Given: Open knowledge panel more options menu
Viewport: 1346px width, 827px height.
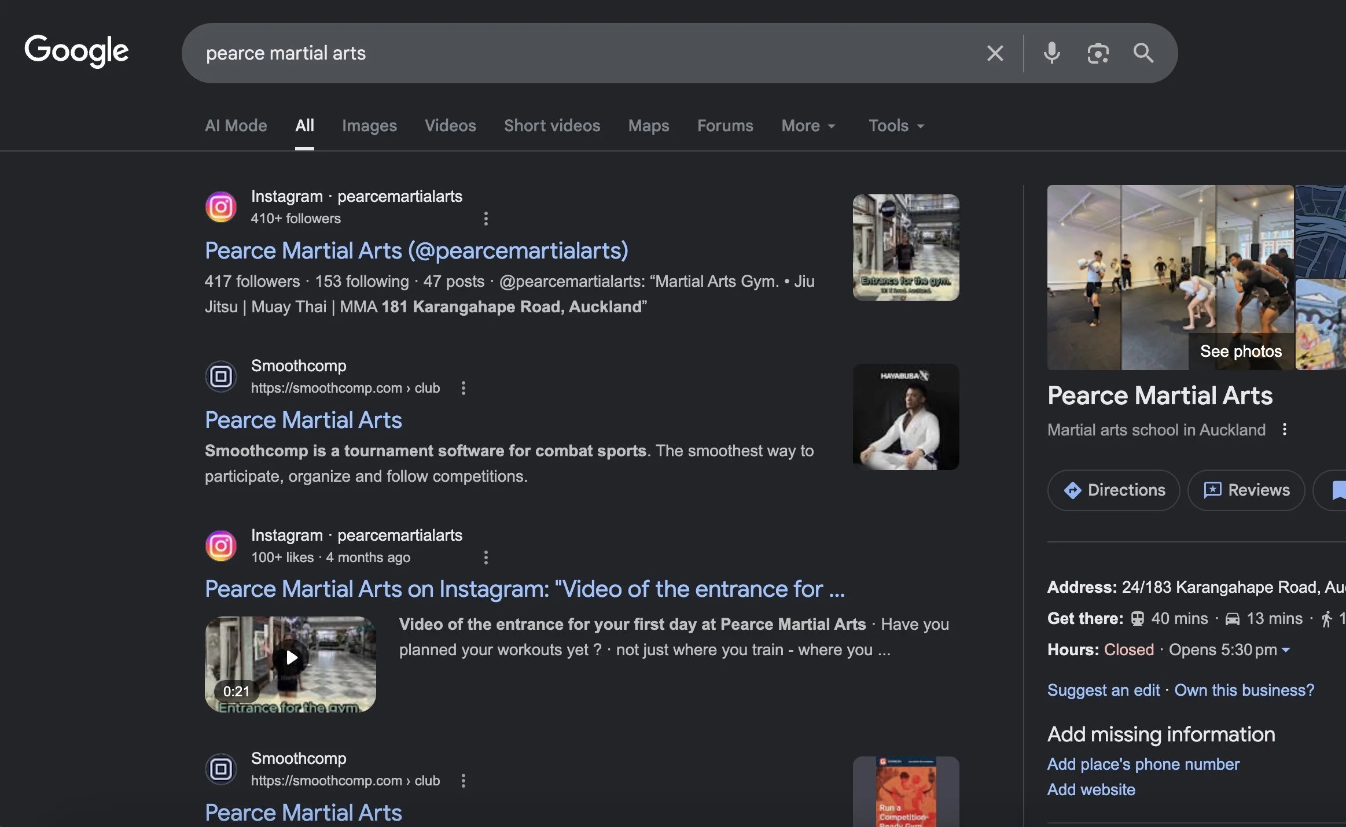Looking at the screenshot, I should tap(1284, 430).
